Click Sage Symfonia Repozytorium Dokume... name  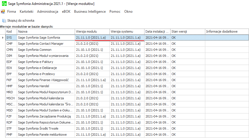[x=45, y=122]
